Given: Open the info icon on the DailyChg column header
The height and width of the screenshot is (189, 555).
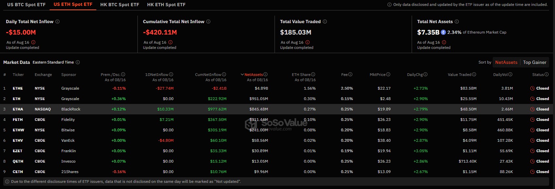Looking at the screenshot, I should click(425, 74).
